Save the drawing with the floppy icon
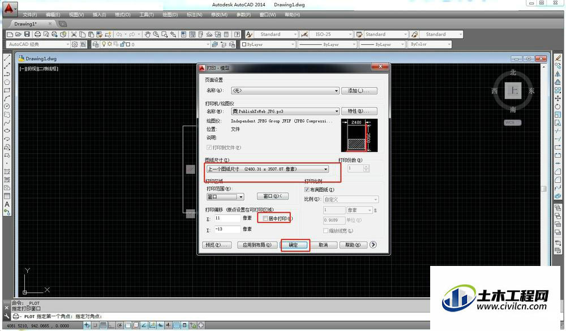Screen dimensions: 566x331 (x=27, y=35)
